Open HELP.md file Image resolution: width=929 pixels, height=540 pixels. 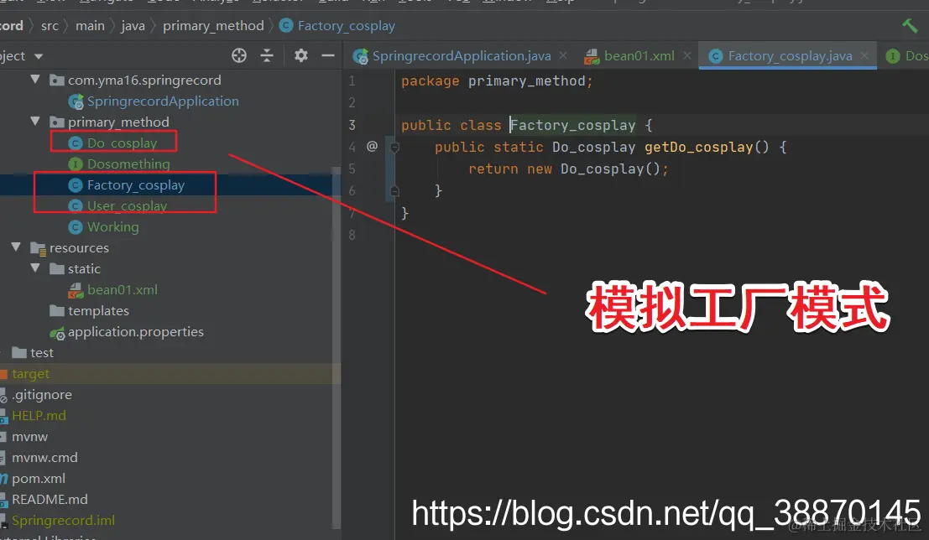click(39, 415)
